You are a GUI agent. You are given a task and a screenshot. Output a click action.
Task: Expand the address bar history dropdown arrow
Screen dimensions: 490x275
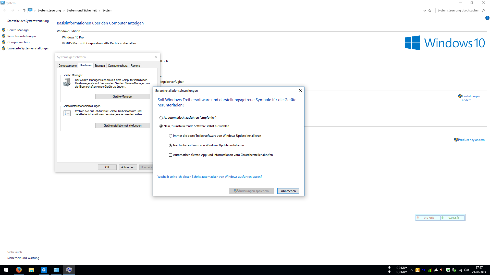pyautogui.click(x=424, y=10)
